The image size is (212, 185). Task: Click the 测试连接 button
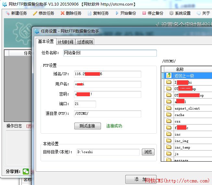coord(88,126)
